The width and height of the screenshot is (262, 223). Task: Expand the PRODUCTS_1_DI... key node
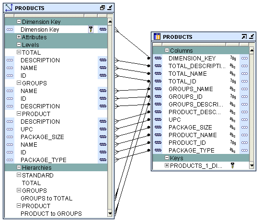(167, 165)
